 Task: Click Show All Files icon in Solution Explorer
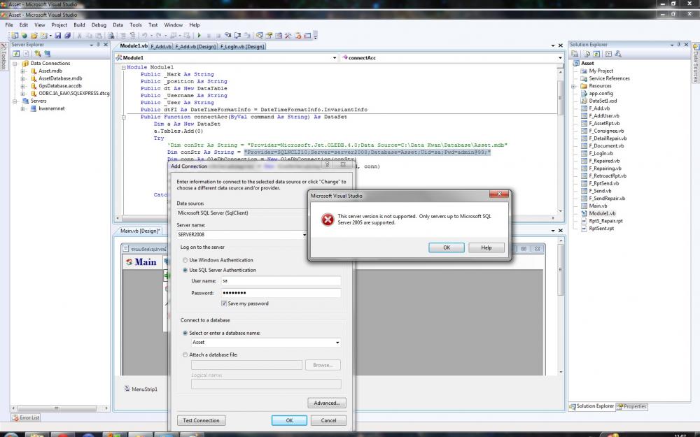click(x=587, y=54)
